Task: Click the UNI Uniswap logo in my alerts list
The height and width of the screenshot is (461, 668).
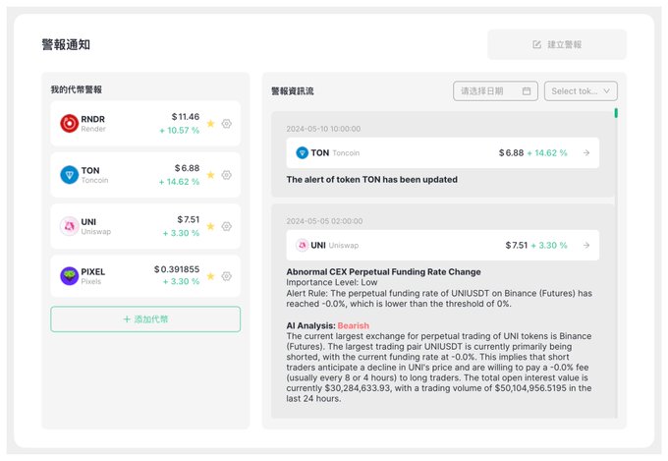Action: click(x=69, y=226)
